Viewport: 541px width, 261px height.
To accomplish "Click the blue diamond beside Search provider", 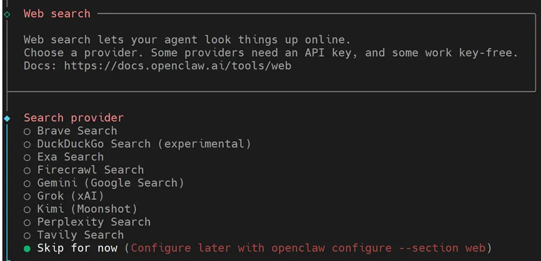I will click(x=7, y=118).
